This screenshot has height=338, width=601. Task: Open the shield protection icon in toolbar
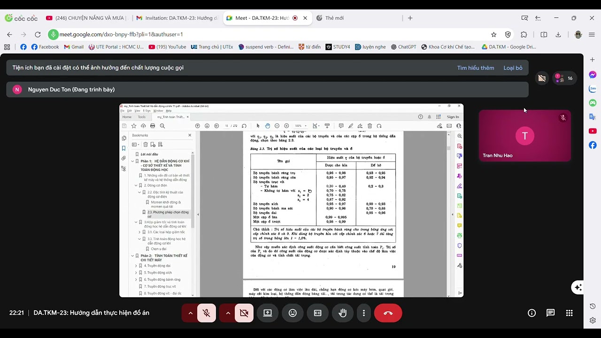pyautogui.click(x=508, y=34)
